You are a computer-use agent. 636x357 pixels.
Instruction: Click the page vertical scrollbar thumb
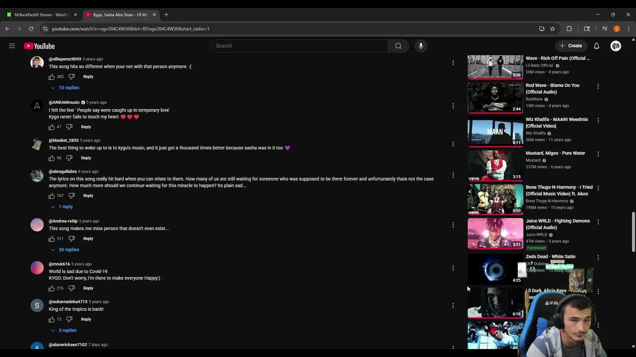tap(633, 232)
